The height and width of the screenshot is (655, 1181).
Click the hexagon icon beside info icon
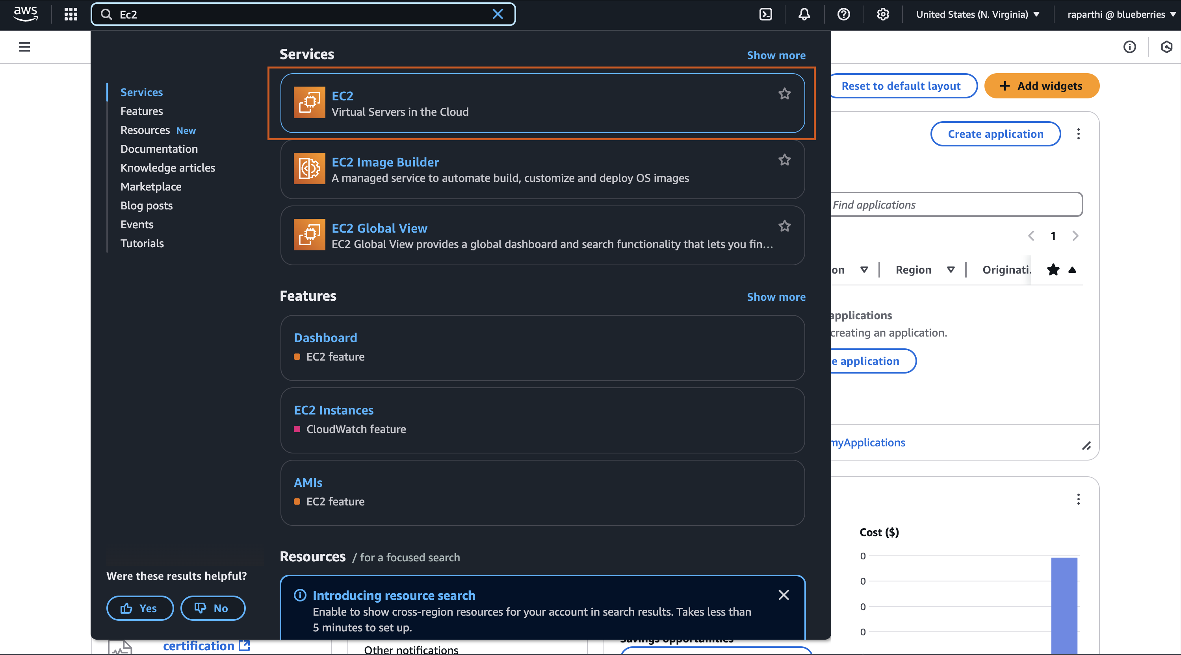tap(1166, 47)
